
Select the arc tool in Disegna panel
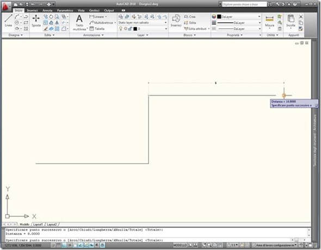pyautogui.click(x=17, y=17)
